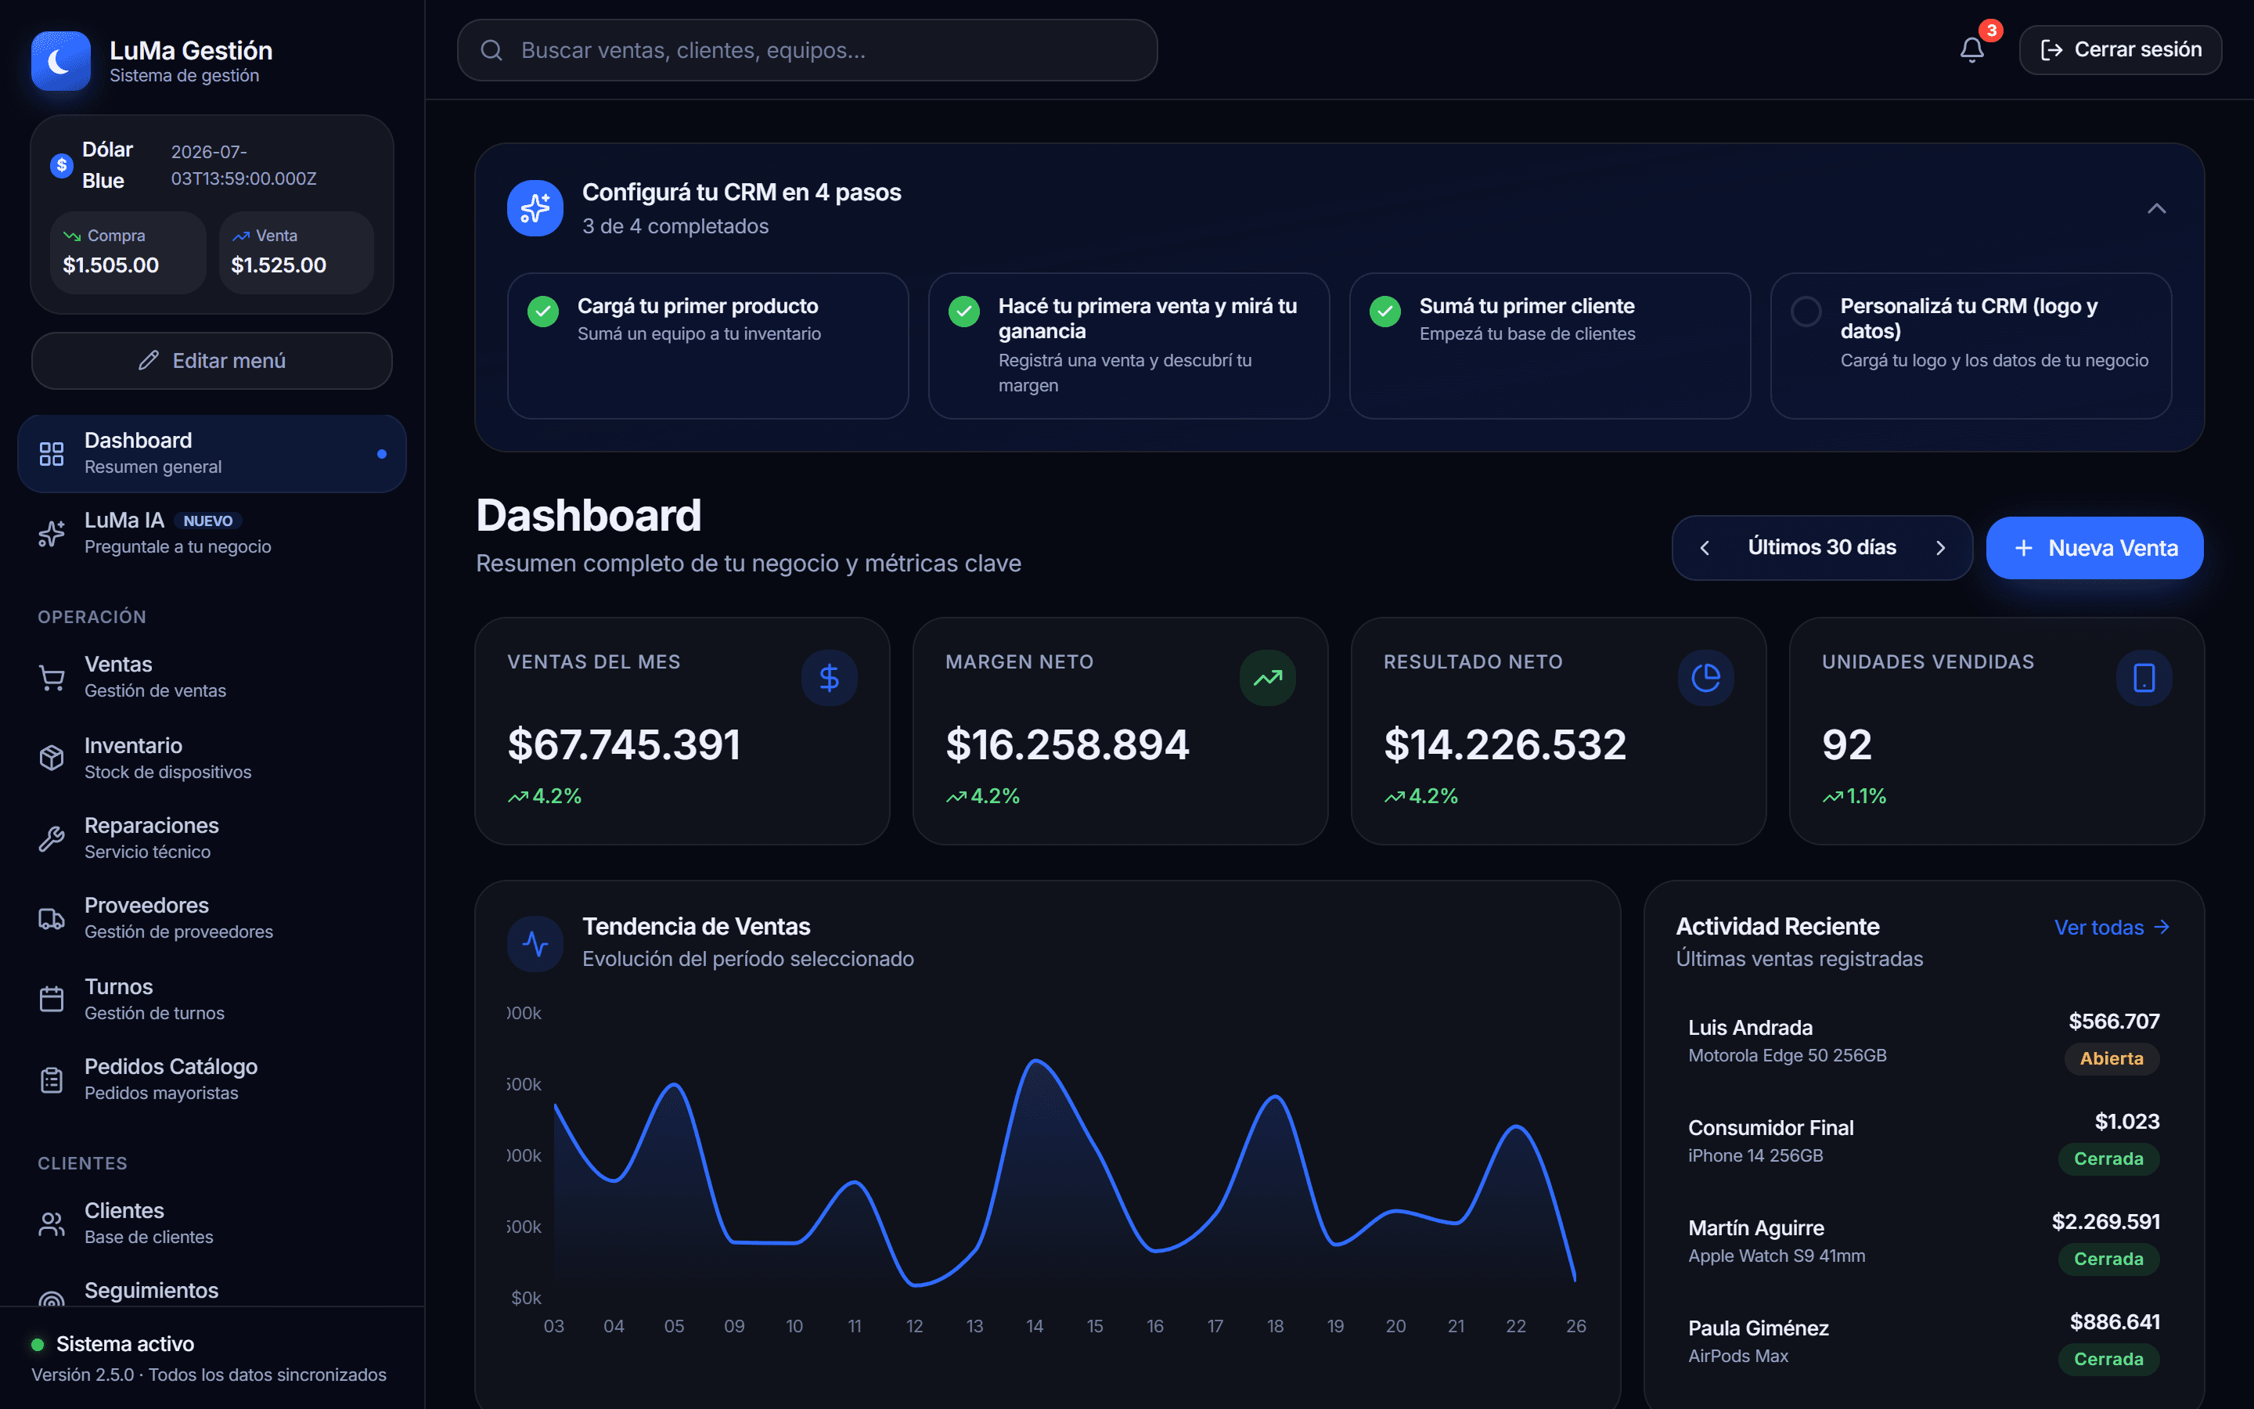Click the Dashboard grid icon

pos(52,454)
